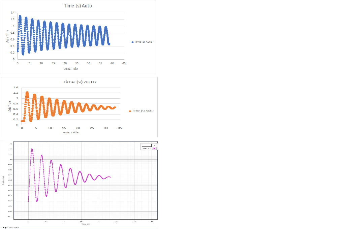Click the magenta run color swatch in legend
Viewport: 345px width, 230px height.
(154, 149)
